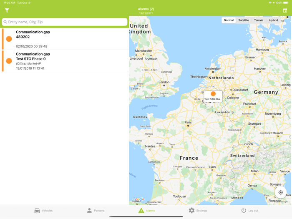Open the Communication gap 489202 alarm
Screen dimensions: 292x219
point(65,39)
